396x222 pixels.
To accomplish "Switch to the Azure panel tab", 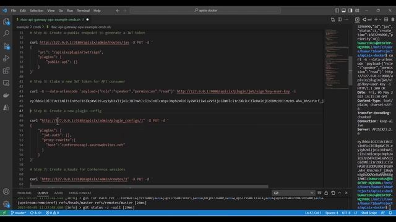I will tap(59, 193).
